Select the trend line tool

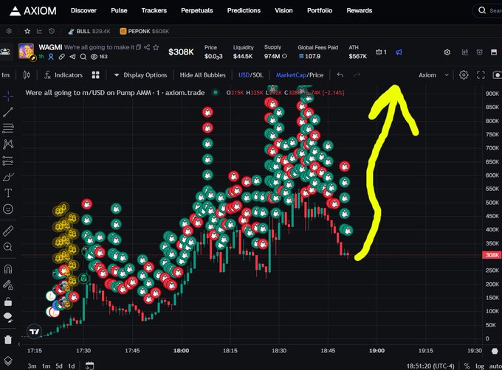click(x=8, y=112)
